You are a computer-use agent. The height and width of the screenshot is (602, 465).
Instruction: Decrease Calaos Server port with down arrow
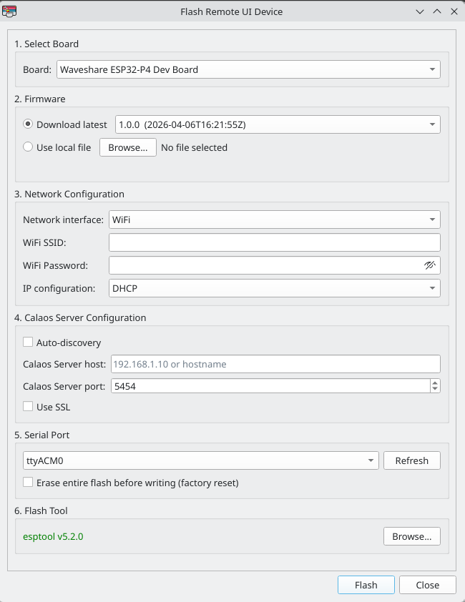[435, 390]
